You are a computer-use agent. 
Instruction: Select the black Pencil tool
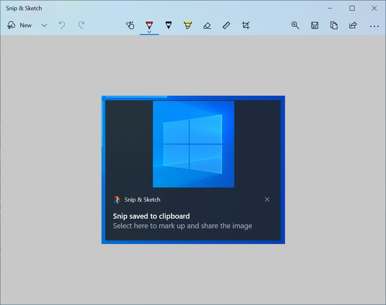pos(168,25)
